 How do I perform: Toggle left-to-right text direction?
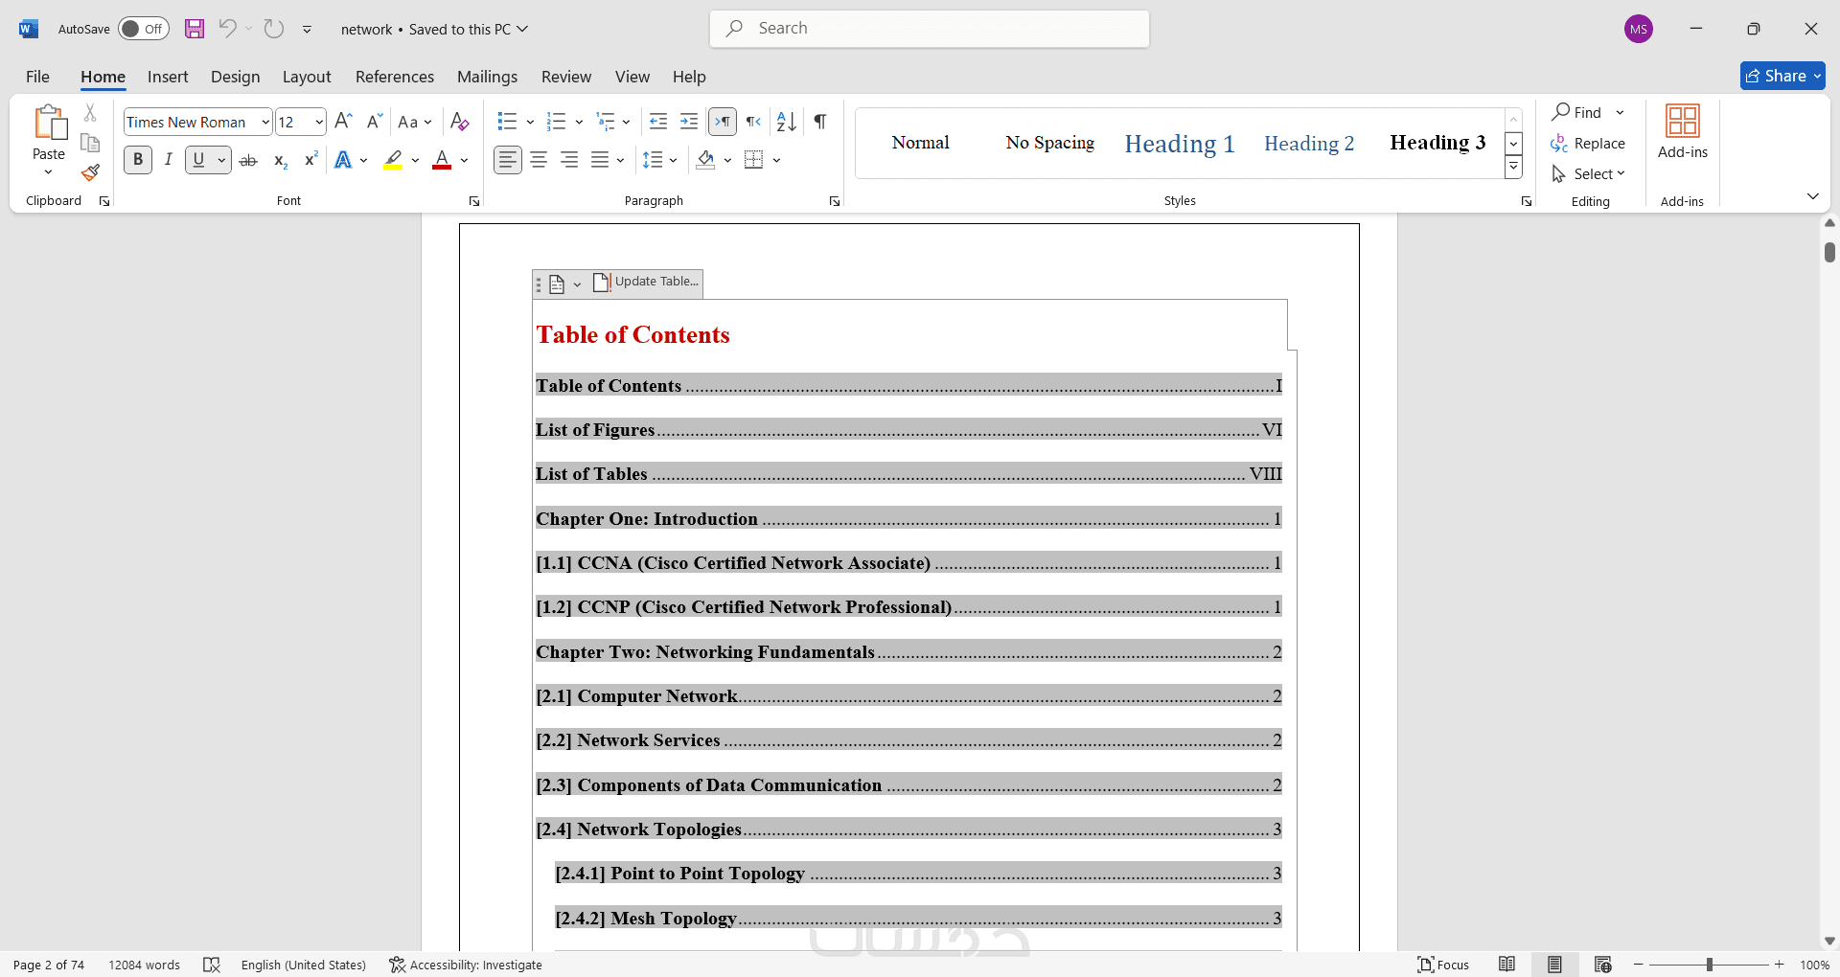click(723, 122)
